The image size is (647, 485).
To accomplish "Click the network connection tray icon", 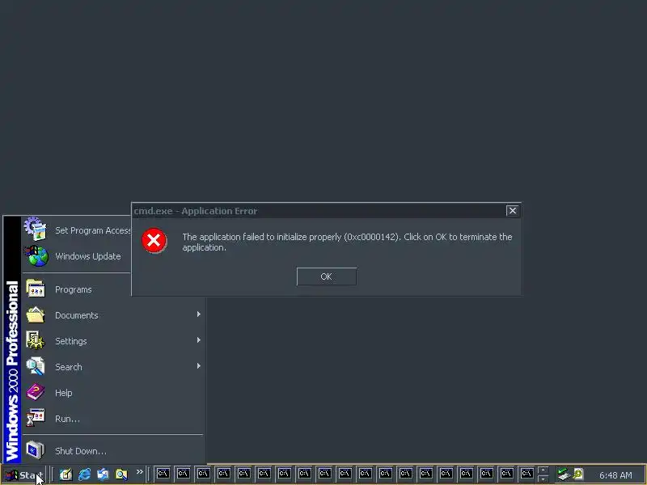I will pyautogui.click(x=563, y=474).
